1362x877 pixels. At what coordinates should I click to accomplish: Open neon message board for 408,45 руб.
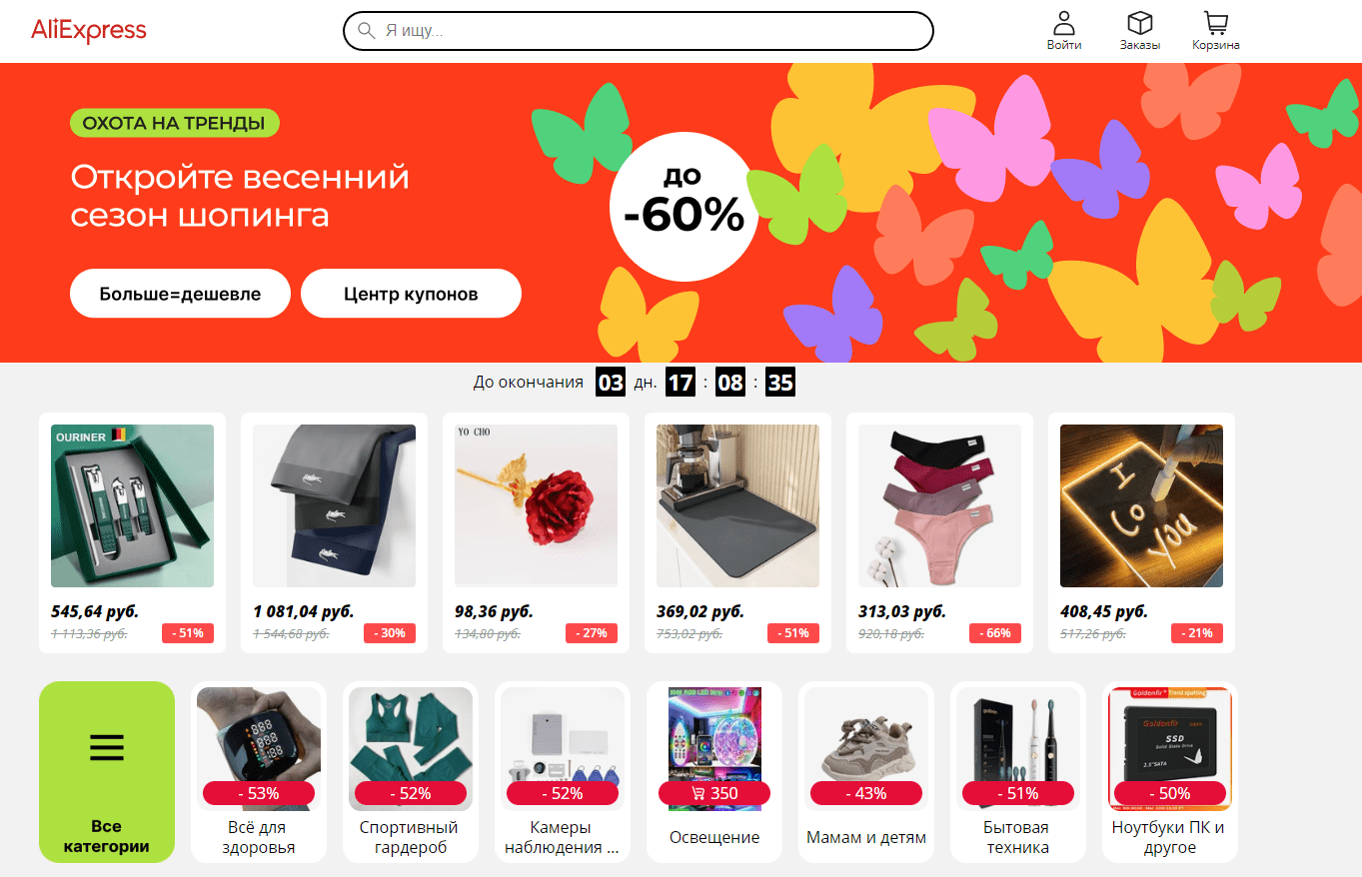point(1141,532)
